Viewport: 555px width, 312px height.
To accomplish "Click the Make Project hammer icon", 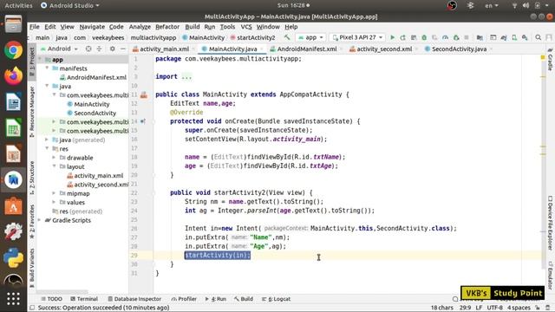I will point(287,37).
